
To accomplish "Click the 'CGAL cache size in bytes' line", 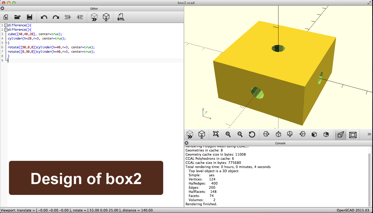I will pos(213,163).
